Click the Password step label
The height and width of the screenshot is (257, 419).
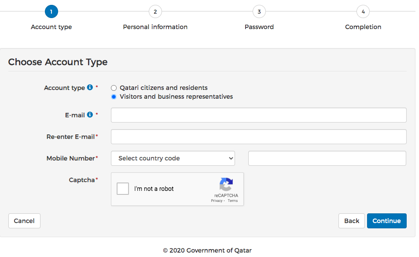click(259, 27)
